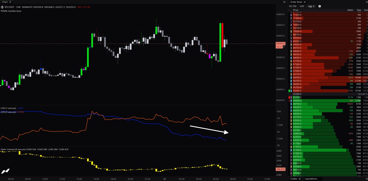Viewport: 368px width, 181px height.
Task: Click the 66500.0 ask price
Action: pos(297,77)
